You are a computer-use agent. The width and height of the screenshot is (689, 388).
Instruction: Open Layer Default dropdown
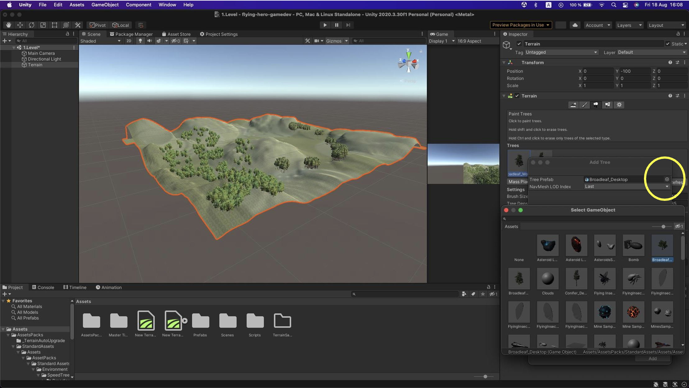coord(652,52)
